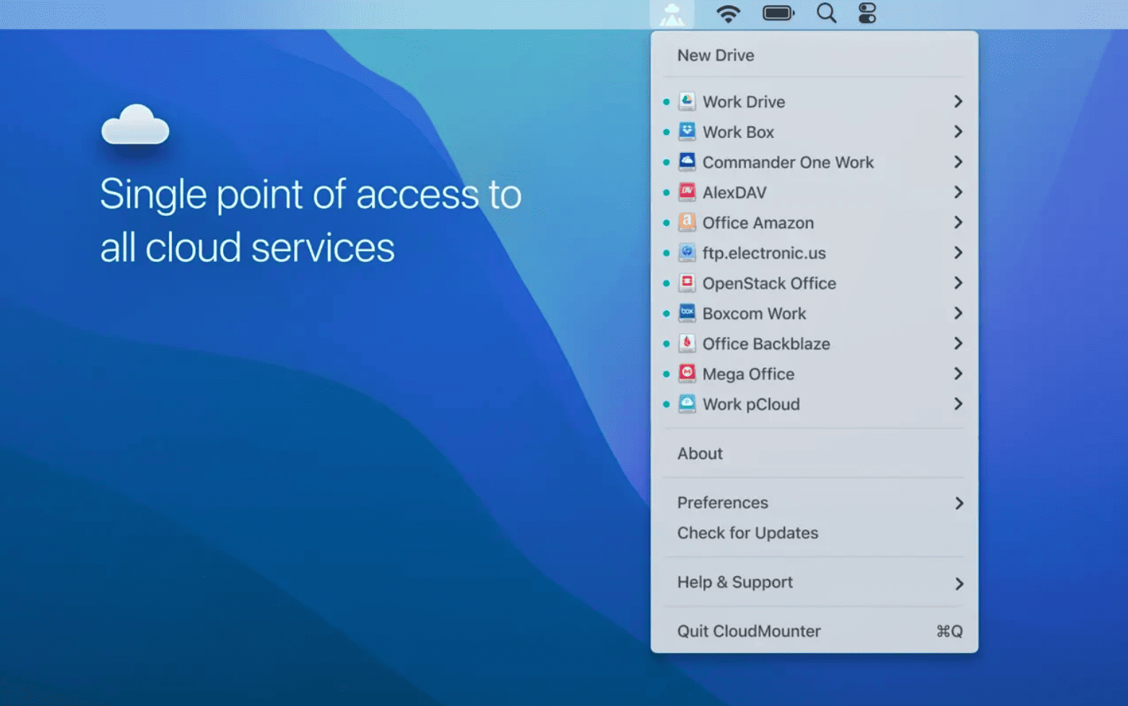Expand the Work Box submenu arrow

[x=958, y=132]
